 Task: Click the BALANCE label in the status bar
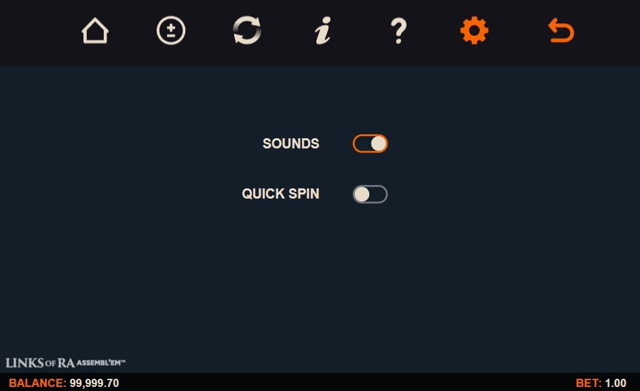(x=37, y=383)
